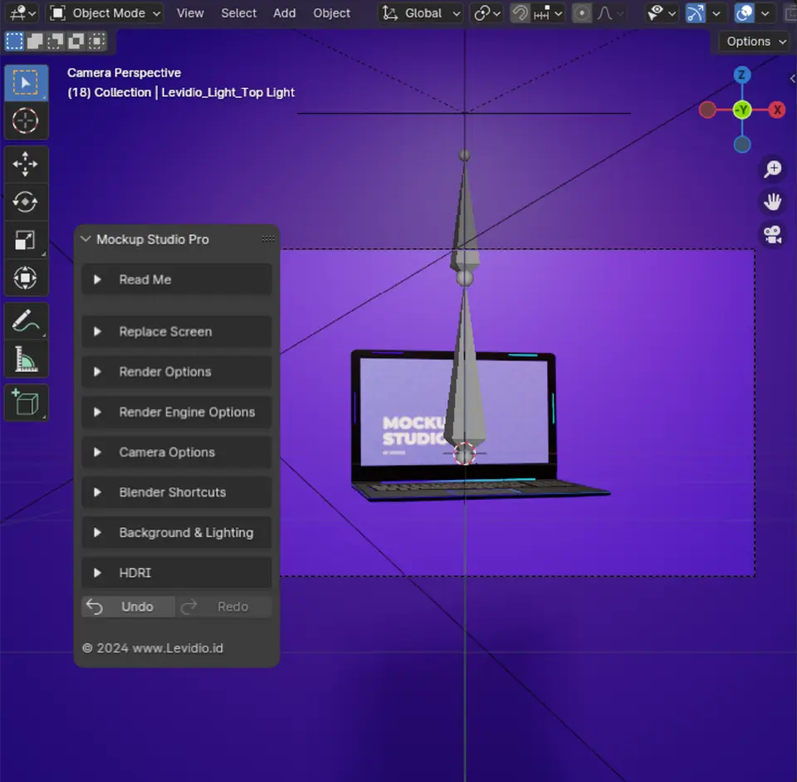Open the Object menu
The image size is (797, 782).
coord(331,13)
